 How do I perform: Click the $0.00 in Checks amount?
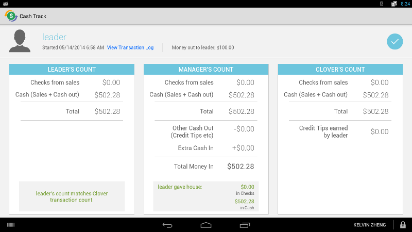coord(247,187)
